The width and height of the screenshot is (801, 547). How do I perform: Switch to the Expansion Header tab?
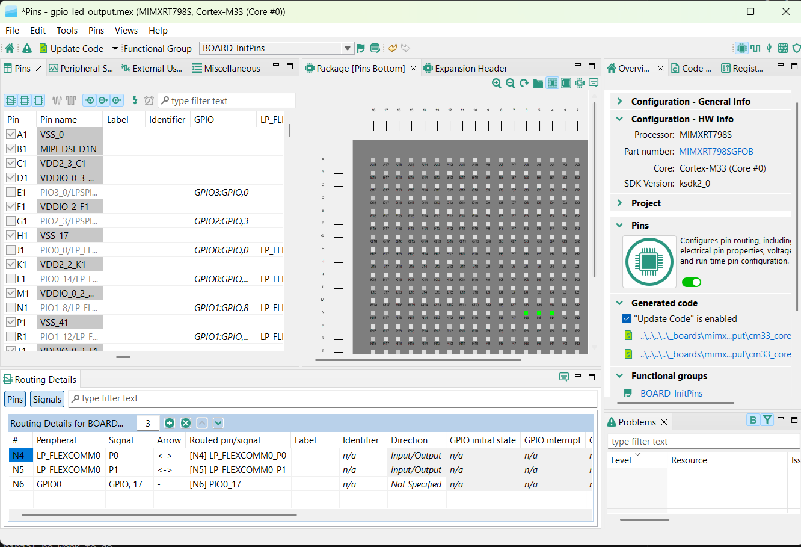coord(470,69)
